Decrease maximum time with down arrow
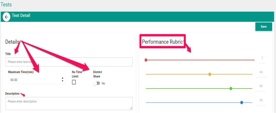This screenshot has width=276, height=113. [63, 81]
